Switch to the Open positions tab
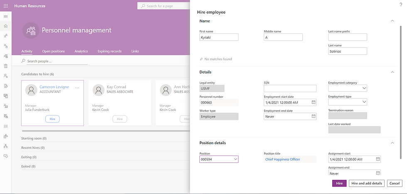 pyautogui.click(x=54, y=51)
